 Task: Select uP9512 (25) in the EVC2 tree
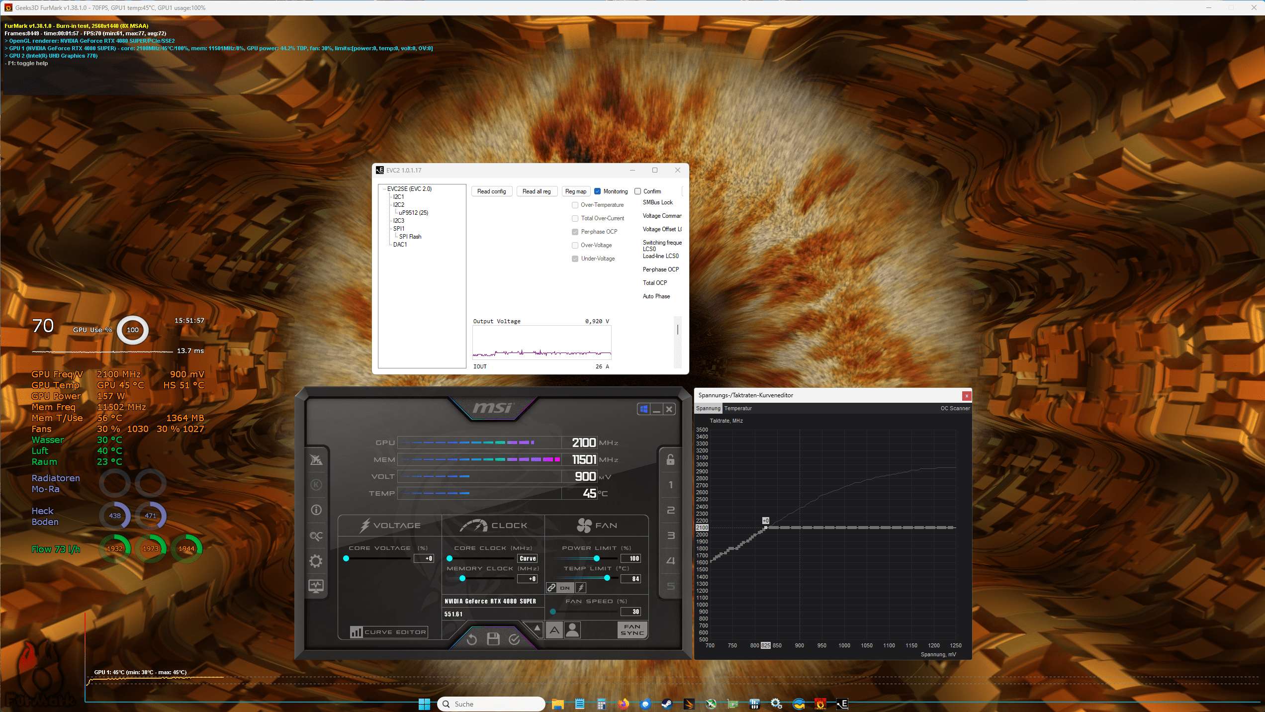click(x=413, y=213)
